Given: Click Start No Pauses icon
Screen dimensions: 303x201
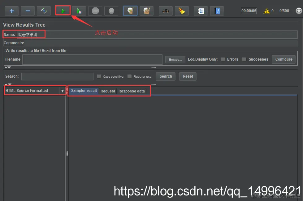Looking at the screenshot, I should [x=79, y=11].
